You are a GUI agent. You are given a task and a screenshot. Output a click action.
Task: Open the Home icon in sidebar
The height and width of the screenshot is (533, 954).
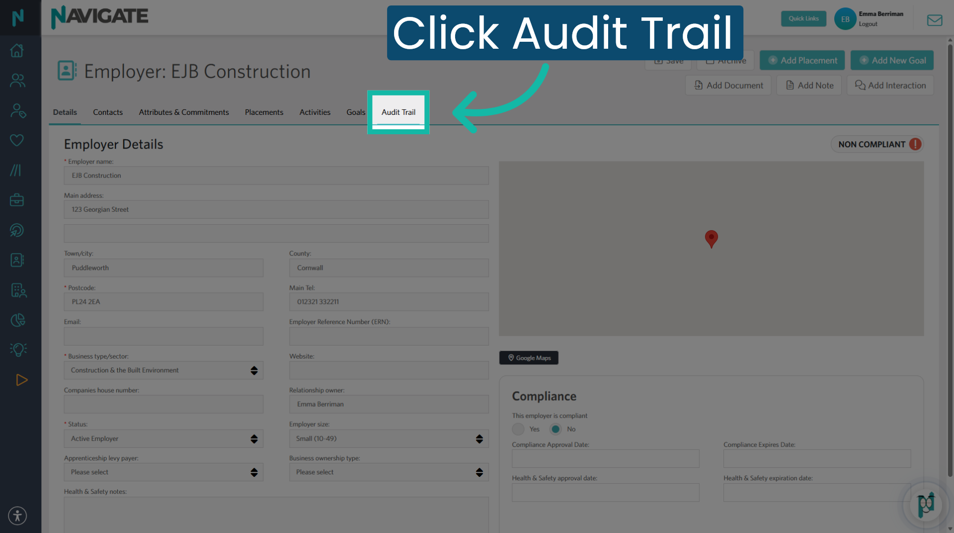pyautogui.click(x=17, y=50)
